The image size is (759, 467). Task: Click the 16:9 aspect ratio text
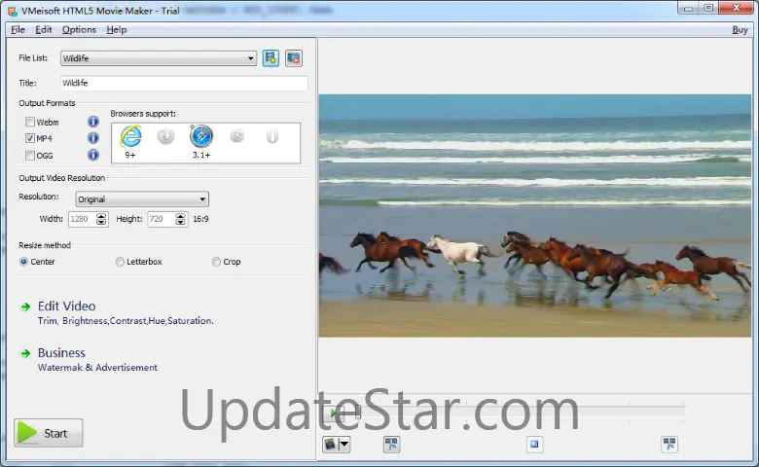(x=200, y=219)
